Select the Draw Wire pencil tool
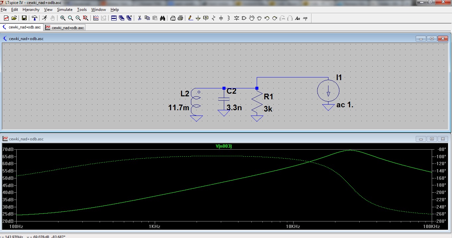This screenshot has height=238, width=452. pyautogui.click(x=190, y=18)
